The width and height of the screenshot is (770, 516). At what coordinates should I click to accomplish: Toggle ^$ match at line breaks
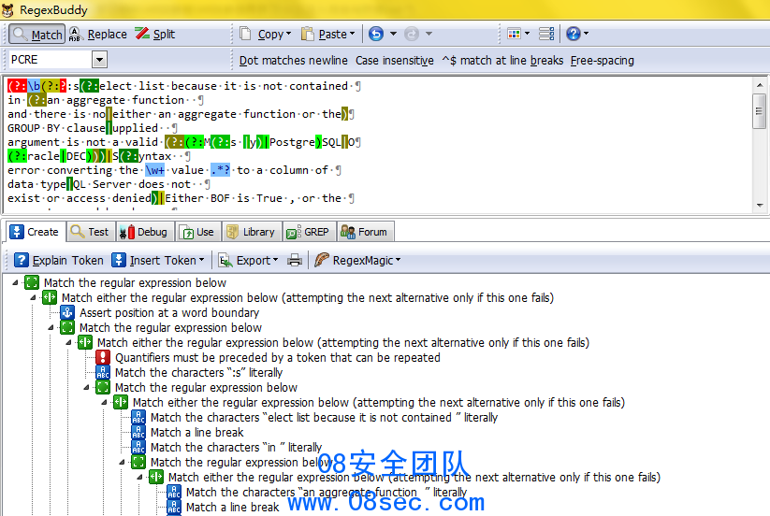[502, 61]
